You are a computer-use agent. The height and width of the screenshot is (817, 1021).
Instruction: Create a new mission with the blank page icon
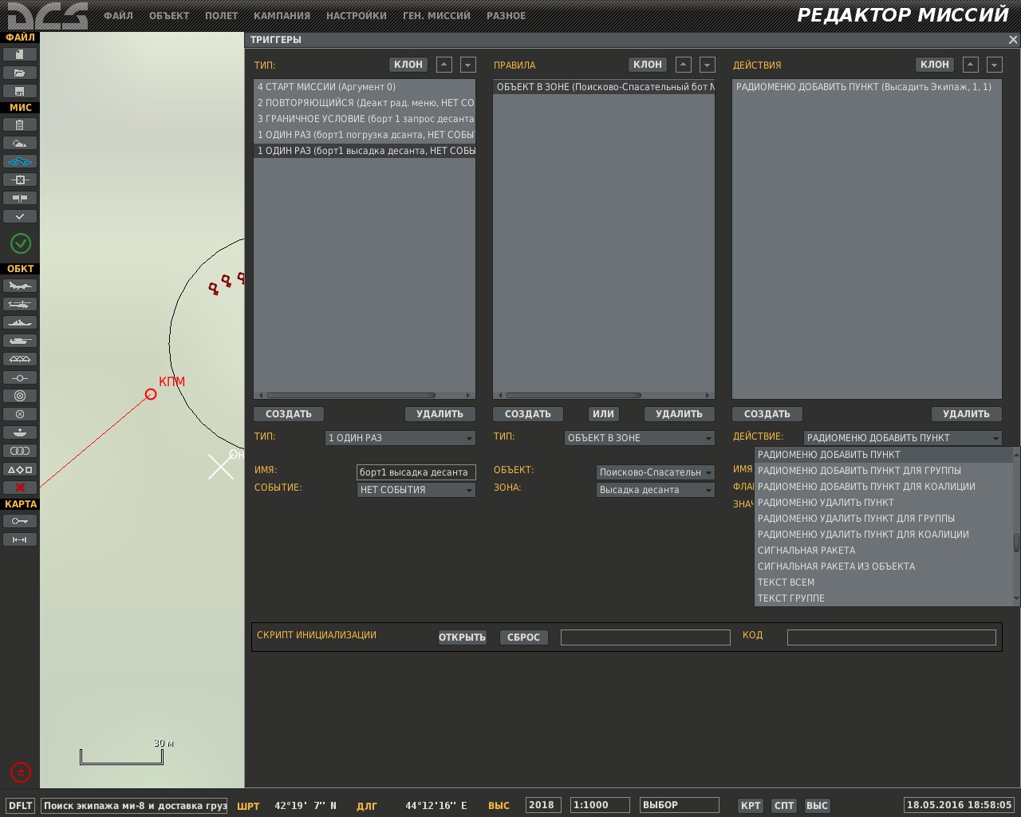(20, 54)
